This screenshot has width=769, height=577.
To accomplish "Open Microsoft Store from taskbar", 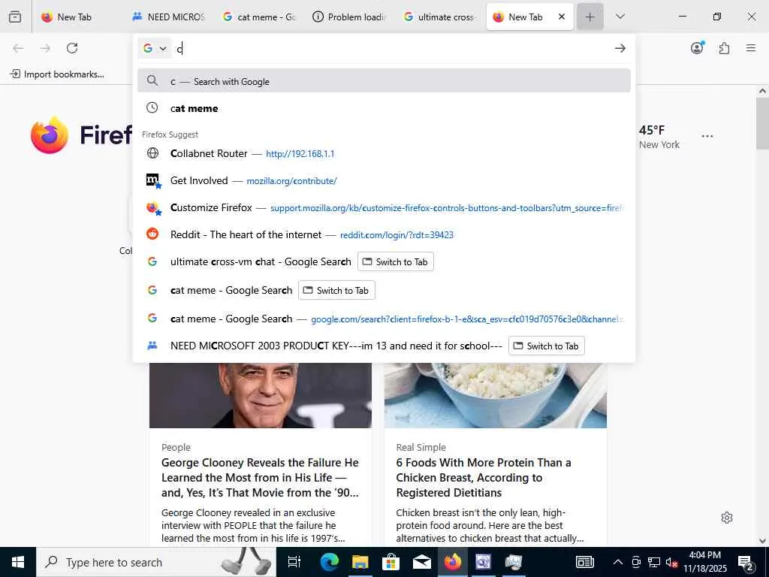I will pyautogui.click(x=391, y=562).
